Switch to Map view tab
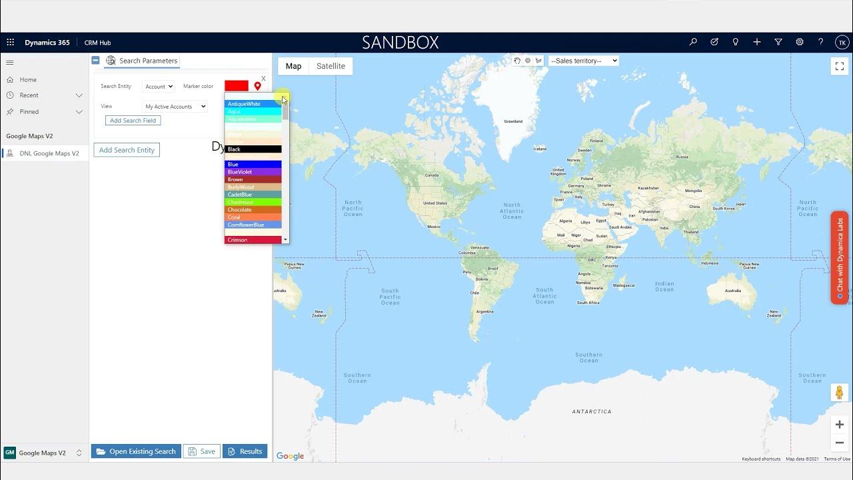The height and width of the screenshot is (480, 853). [293, 66]
